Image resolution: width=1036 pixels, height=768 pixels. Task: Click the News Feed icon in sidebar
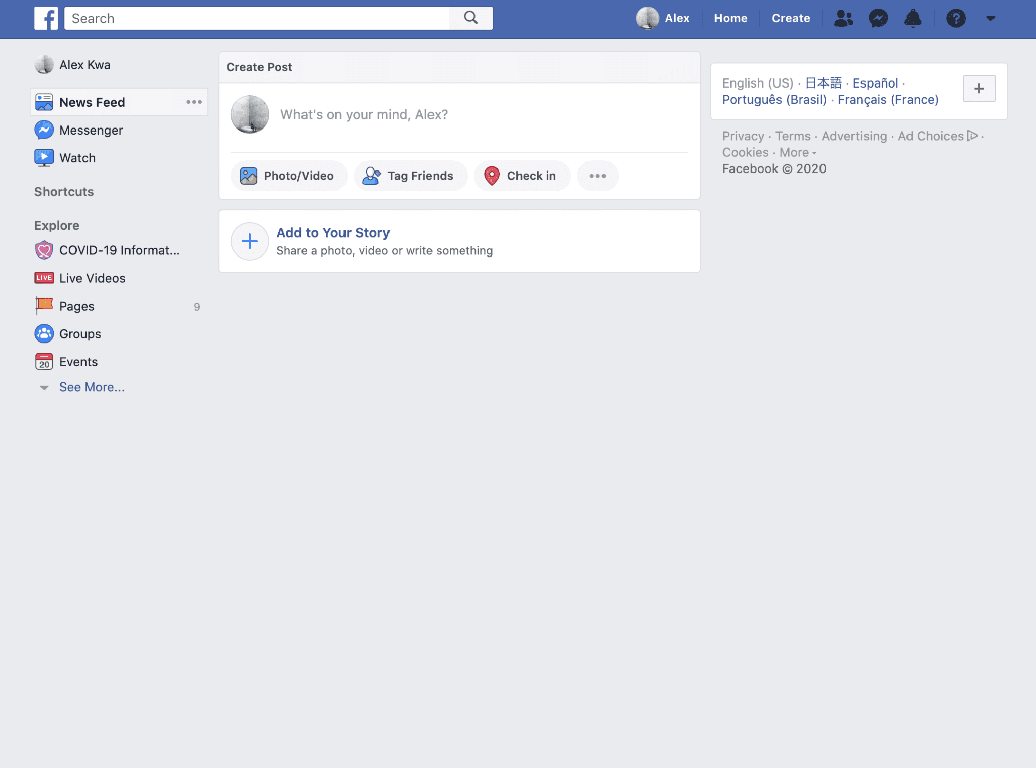[x=44, y=102]
